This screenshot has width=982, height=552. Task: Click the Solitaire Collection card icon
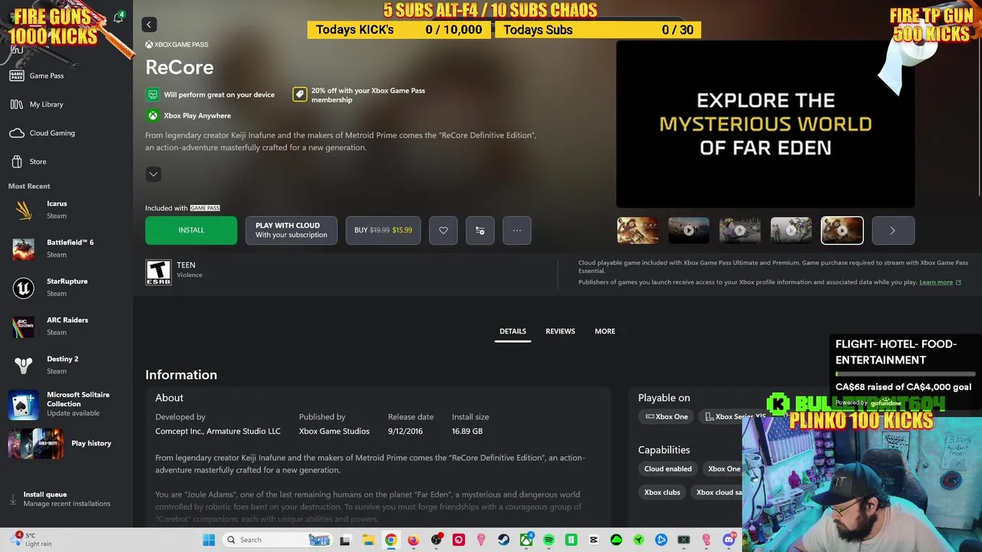[x=24, y=404]
